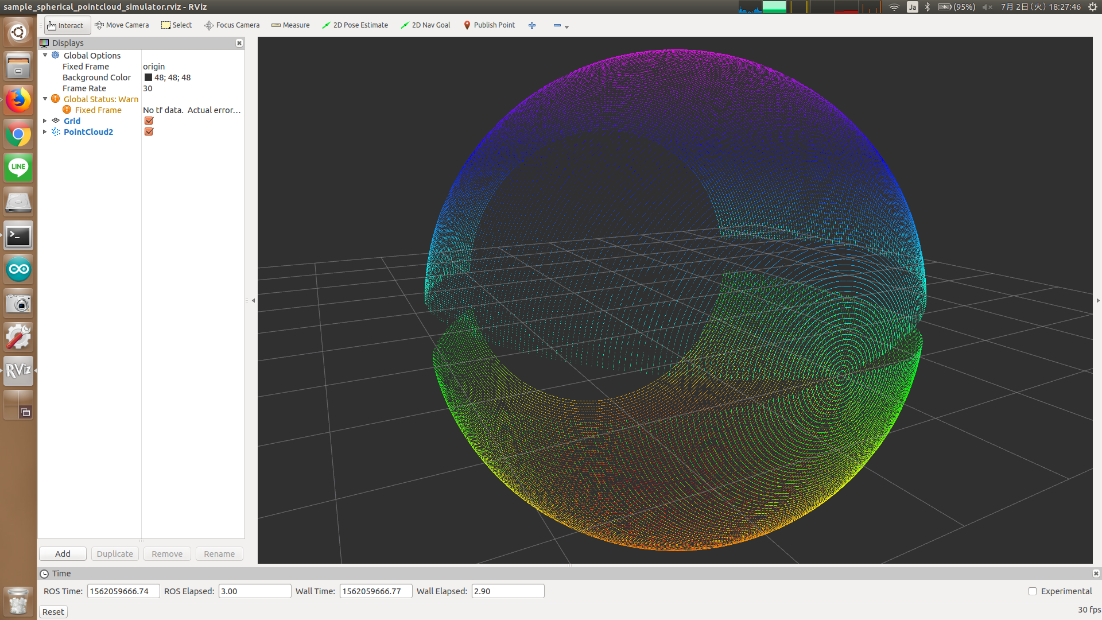Click the Reset button
The image size is (1102, 620).
point(53,612)
